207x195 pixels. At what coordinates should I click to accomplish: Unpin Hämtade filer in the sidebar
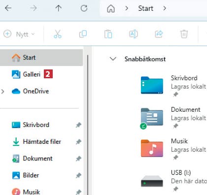(78, 142)
